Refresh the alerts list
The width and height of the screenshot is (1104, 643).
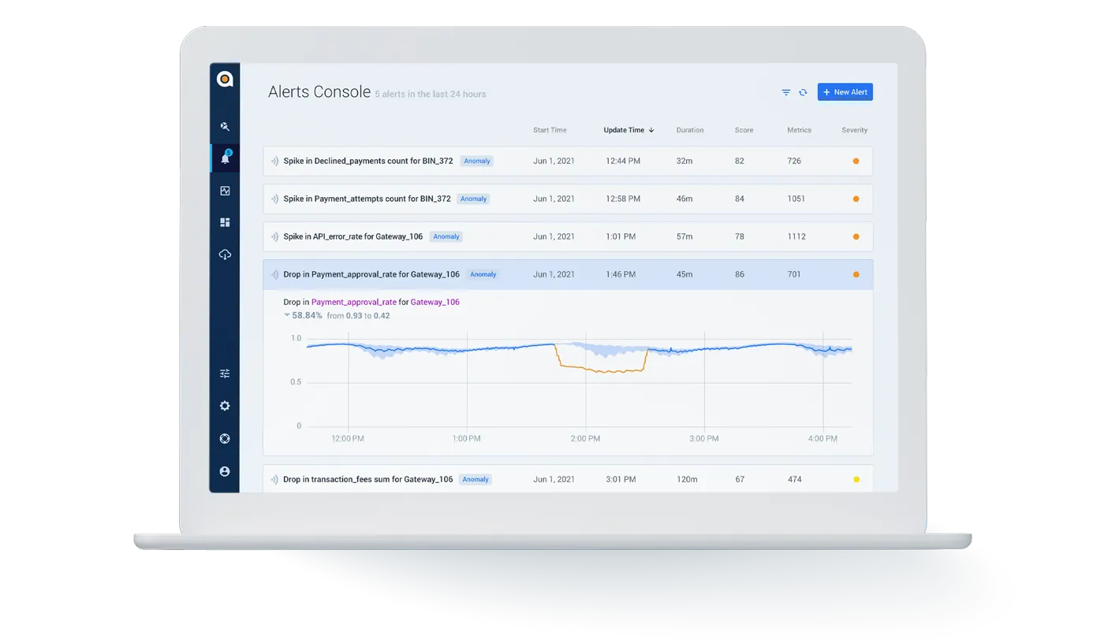803,92
